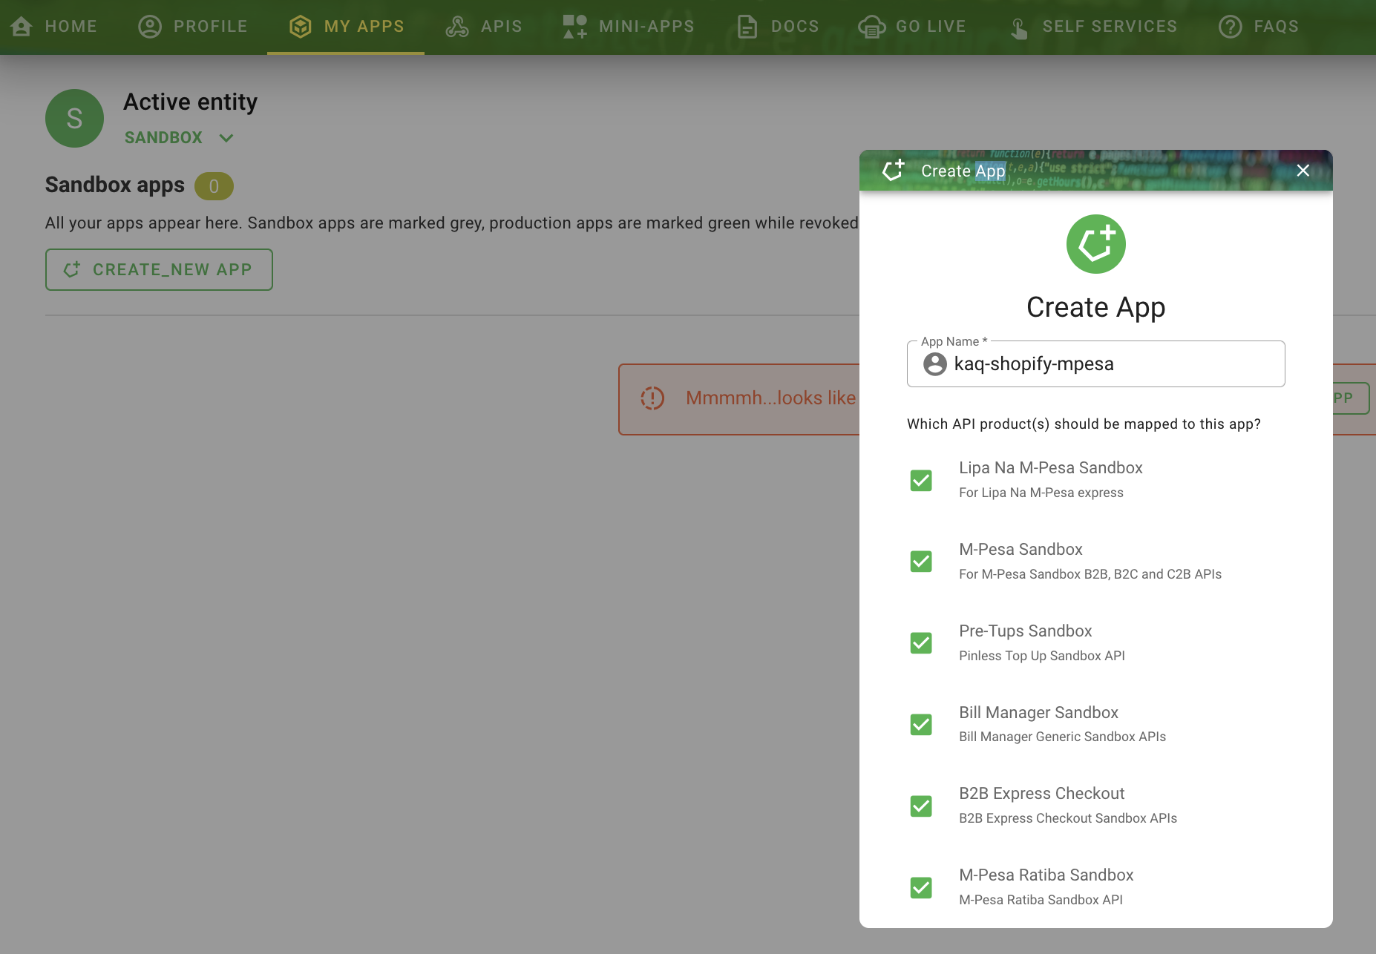The height and width of the screenshot is (954, 1376).
Task: Click the person icon in App Name field
Action: click(934, 363)
